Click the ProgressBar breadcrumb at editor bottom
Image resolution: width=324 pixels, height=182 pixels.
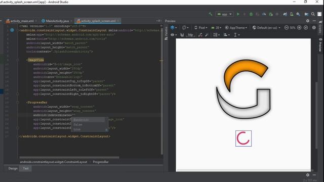tap(101, 162)
